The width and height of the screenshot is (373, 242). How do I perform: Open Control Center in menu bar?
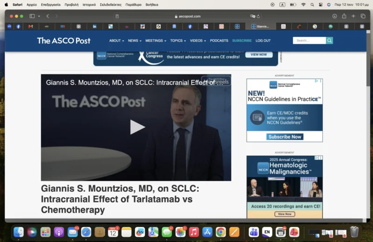[x=321, y=5]
